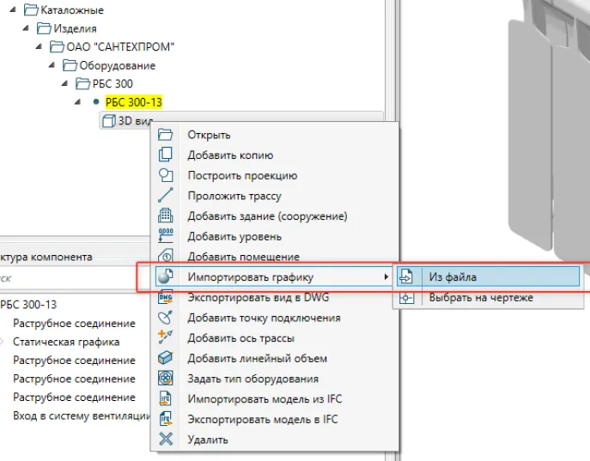Collapse the Оборудование folder node
Viewport: 590px width, 461px height.
(52, 65)
